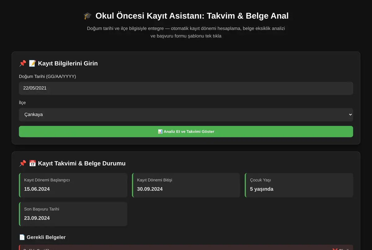Click the document icon beside Gerekli Belgeler
This screenshot has width=372, height=250.
click(22, 237)
